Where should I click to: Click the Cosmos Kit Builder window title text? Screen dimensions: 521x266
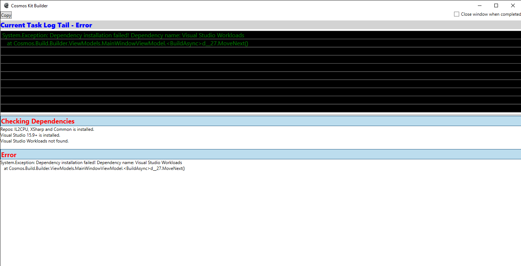(29, 5)
